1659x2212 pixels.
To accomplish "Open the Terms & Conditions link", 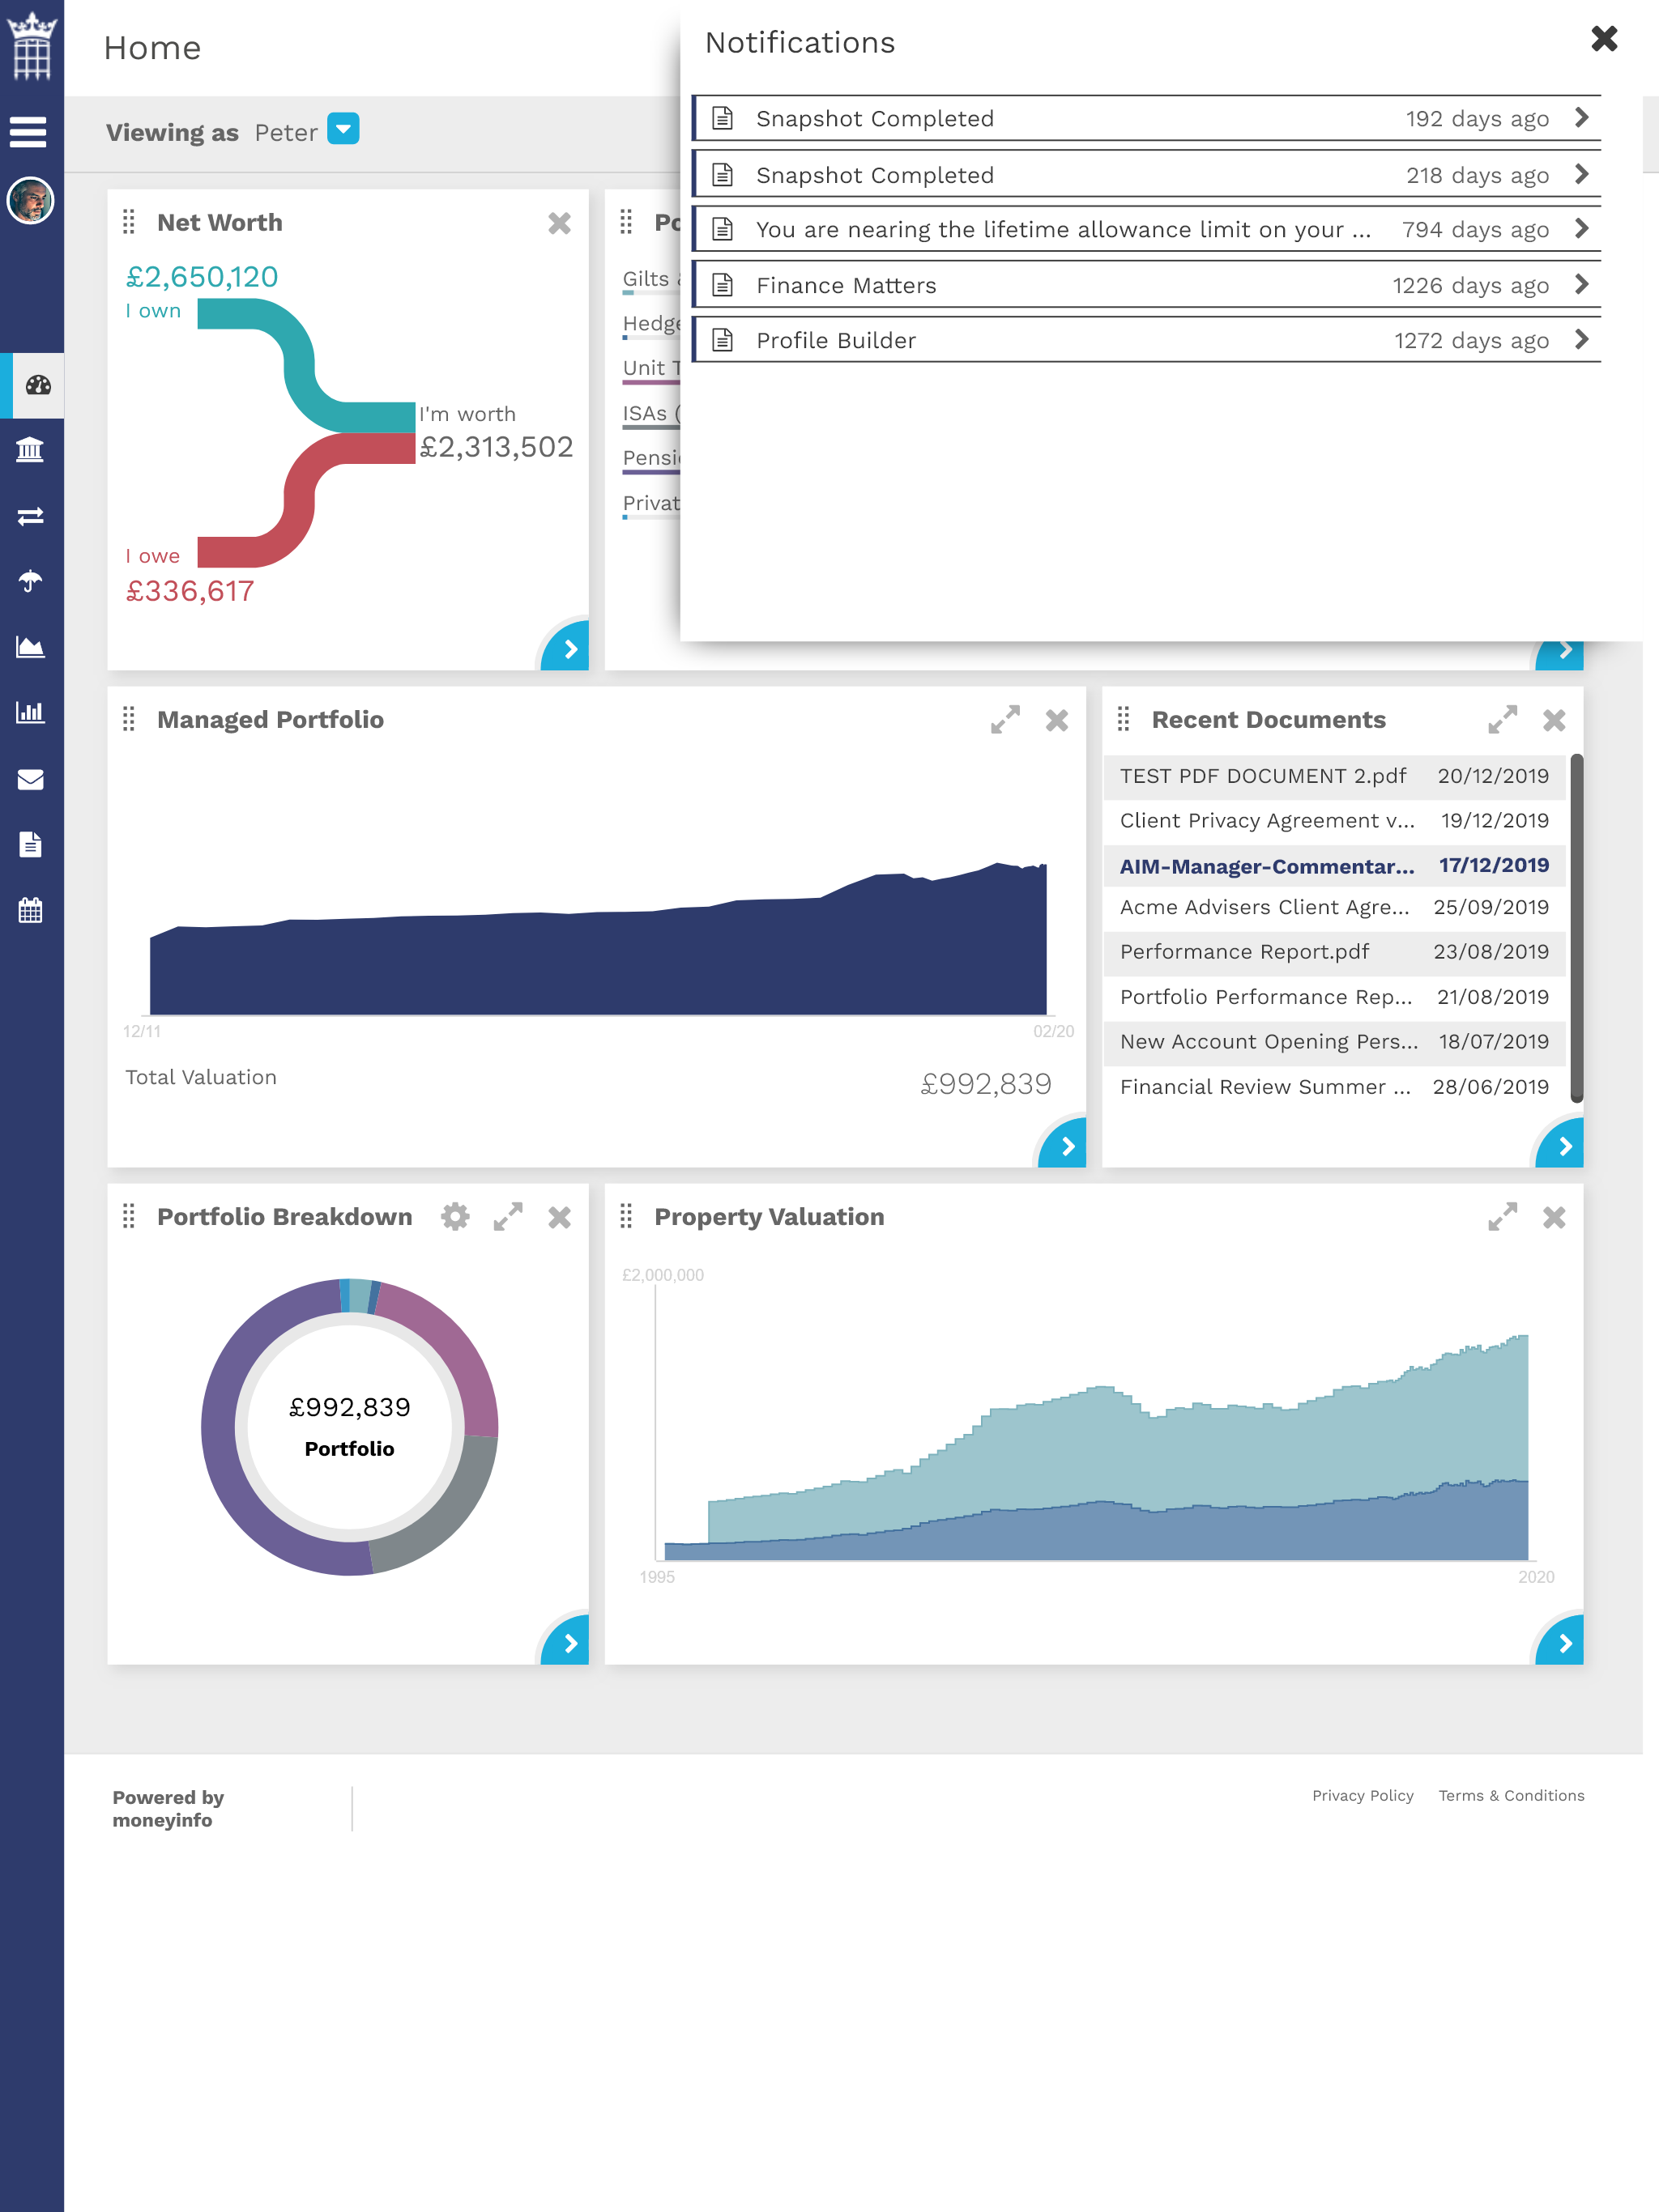I will [x=1511, y=1795].
